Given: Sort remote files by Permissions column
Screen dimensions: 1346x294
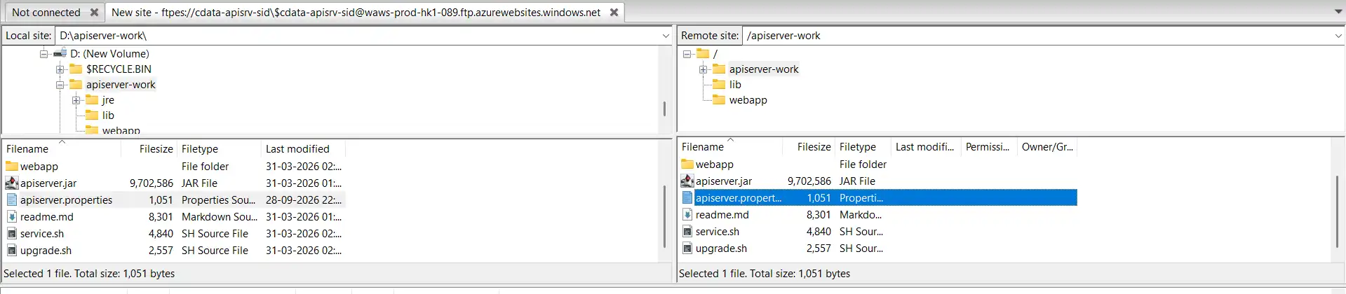Looking at the screenshot, I should 989,147.
